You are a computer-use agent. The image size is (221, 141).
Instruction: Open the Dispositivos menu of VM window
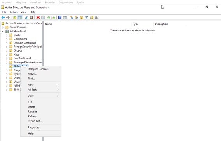pyautogui.click(x=66, y=3)
